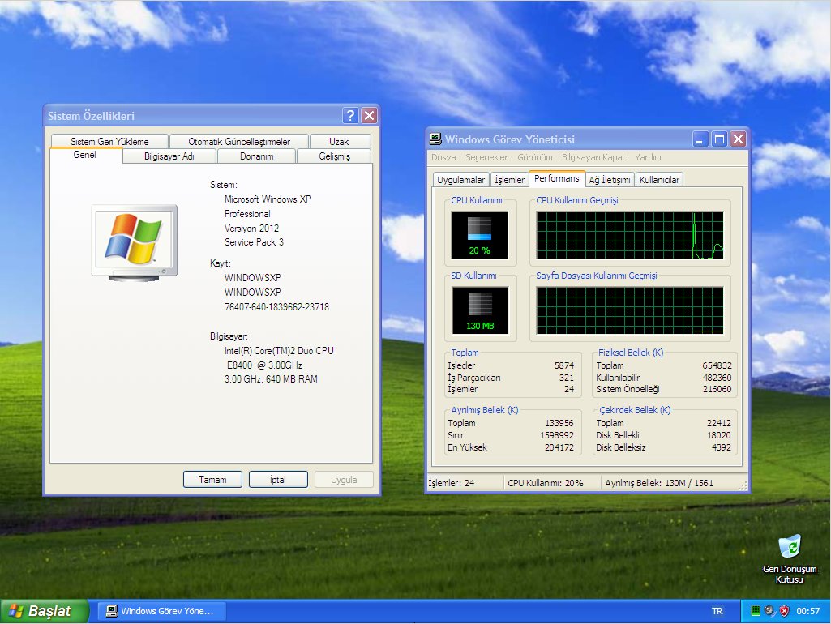Viewport: 831px width, 624px height.
Task: Select the Performans tab
Action: click(x=556, y=178)
